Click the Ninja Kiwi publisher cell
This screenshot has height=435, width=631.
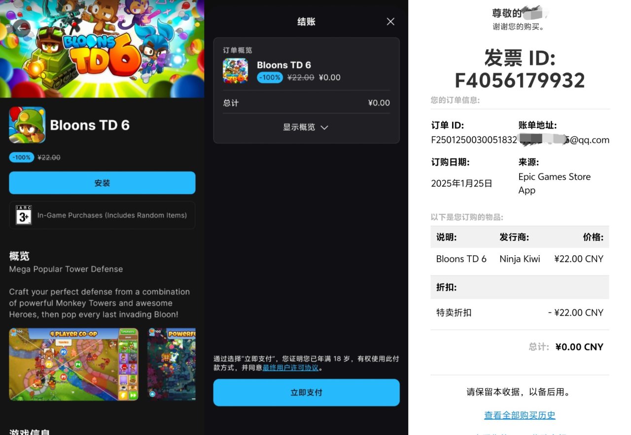pos(520,259)
